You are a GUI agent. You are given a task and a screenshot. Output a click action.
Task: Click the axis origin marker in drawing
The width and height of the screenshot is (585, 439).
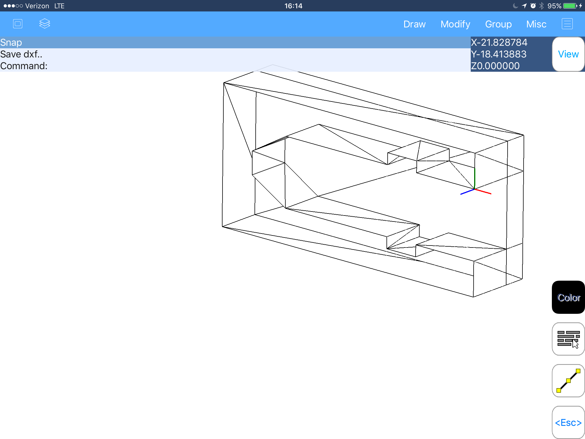[x=474, y=189]
